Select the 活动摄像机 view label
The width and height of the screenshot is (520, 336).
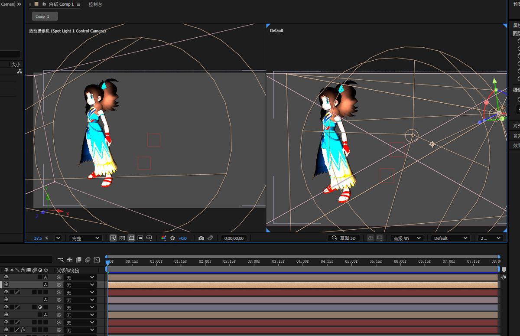click(x=67, y=31)
